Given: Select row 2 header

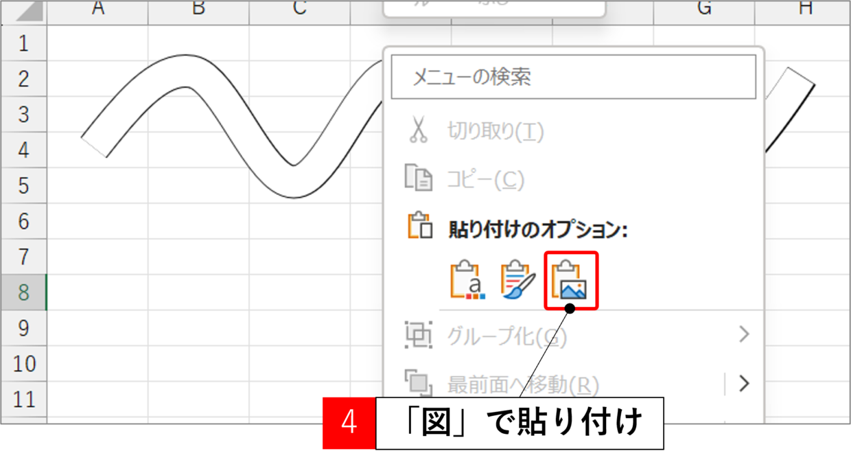Looking at the screenshot, I should coord(24,79).
